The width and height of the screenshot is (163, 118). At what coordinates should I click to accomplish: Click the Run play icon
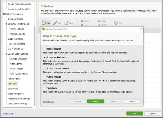[116, 23]
